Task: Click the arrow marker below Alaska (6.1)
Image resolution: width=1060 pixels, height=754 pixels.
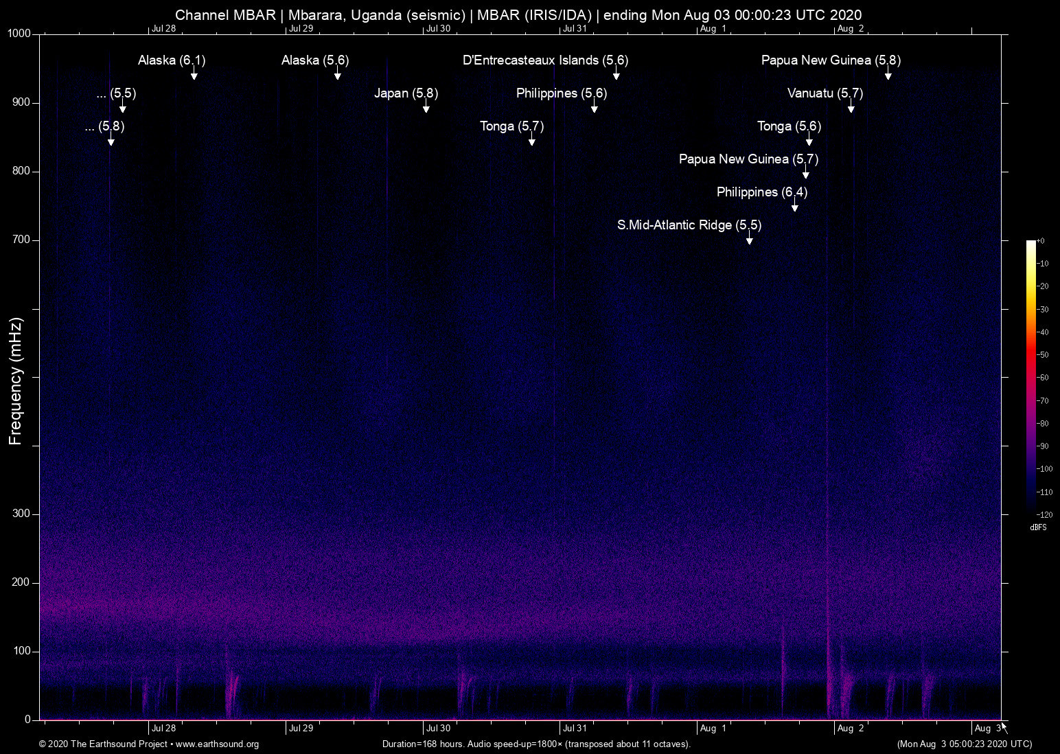Action: pyautogui.click(x=194, y=74)
